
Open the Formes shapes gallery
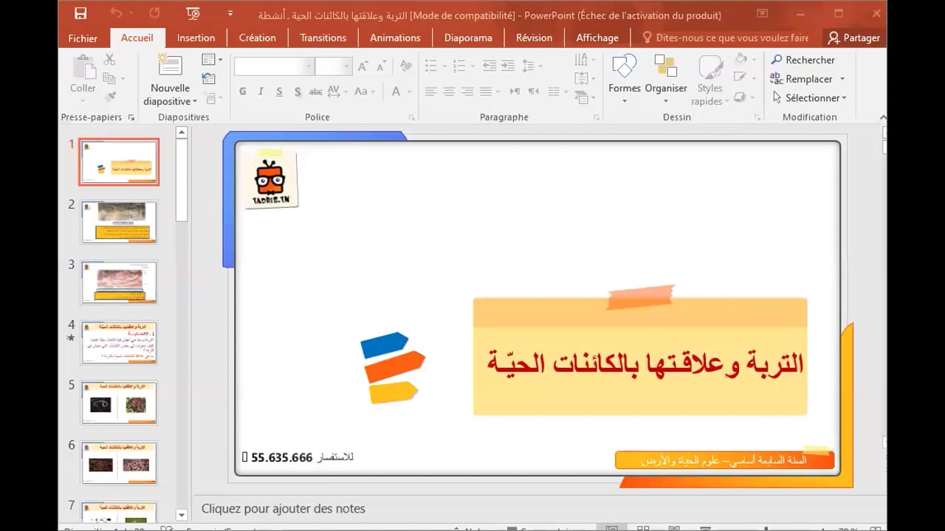625,79
